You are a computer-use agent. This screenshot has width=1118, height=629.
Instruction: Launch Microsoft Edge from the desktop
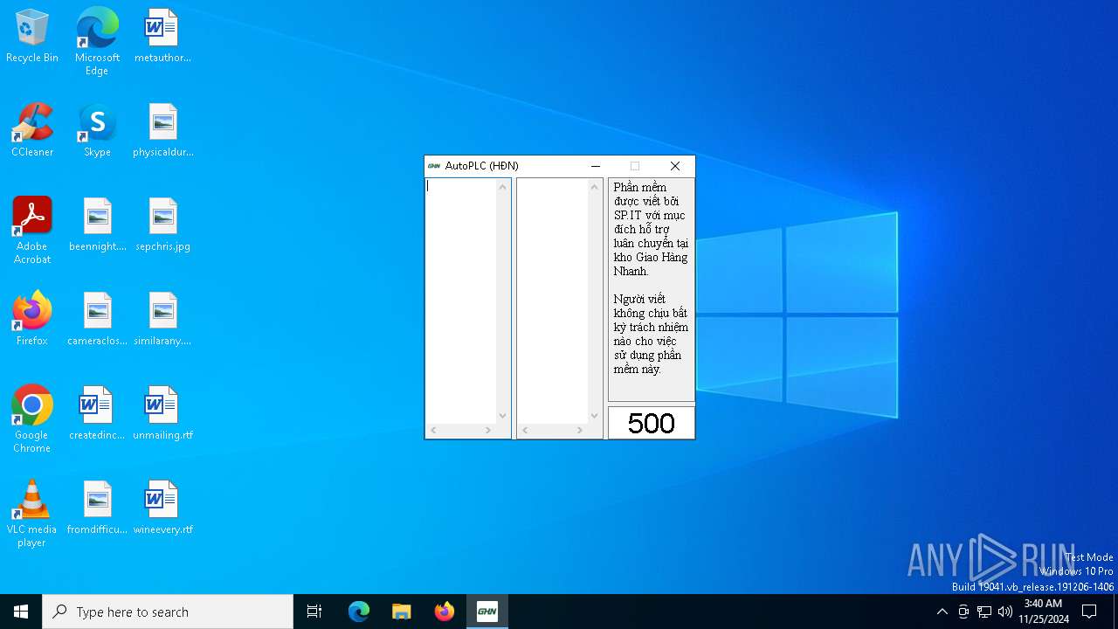97,41
